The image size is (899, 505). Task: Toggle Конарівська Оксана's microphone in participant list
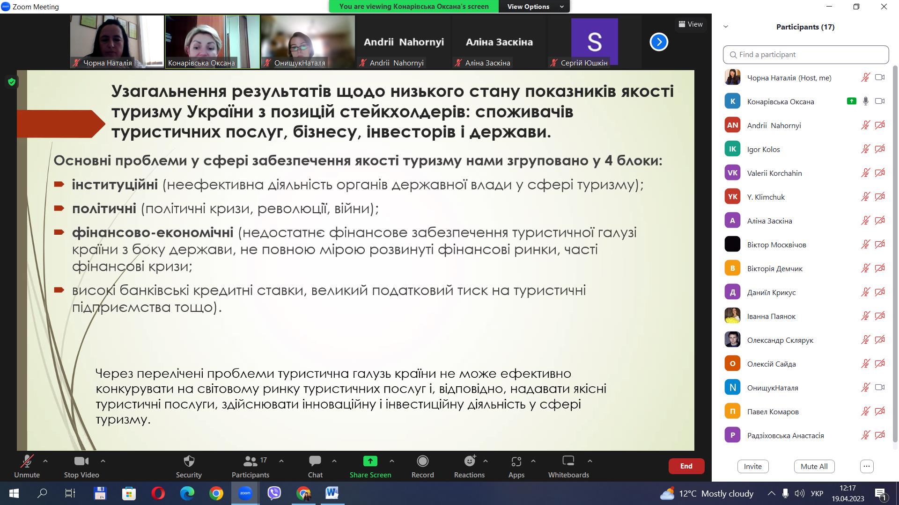[865, 101]
